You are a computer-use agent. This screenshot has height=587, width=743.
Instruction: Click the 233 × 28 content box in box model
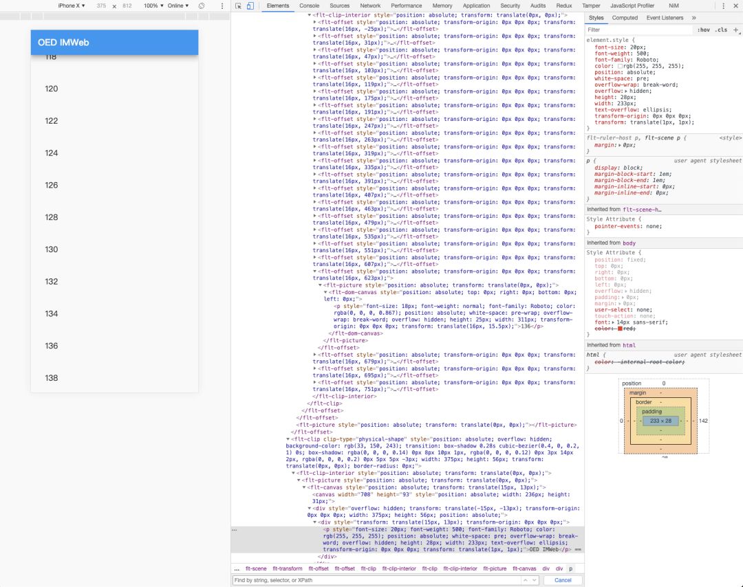pyautogui.click(x=660, y=421)
